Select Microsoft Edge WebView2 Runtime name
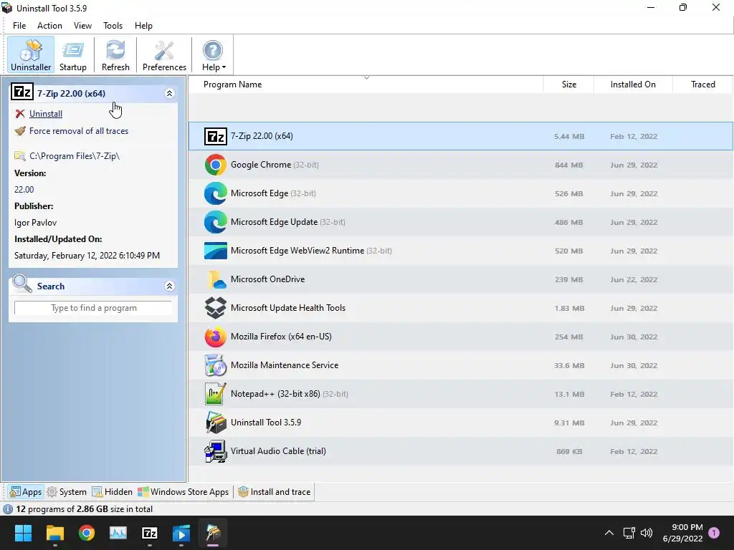 pos(297,251)
